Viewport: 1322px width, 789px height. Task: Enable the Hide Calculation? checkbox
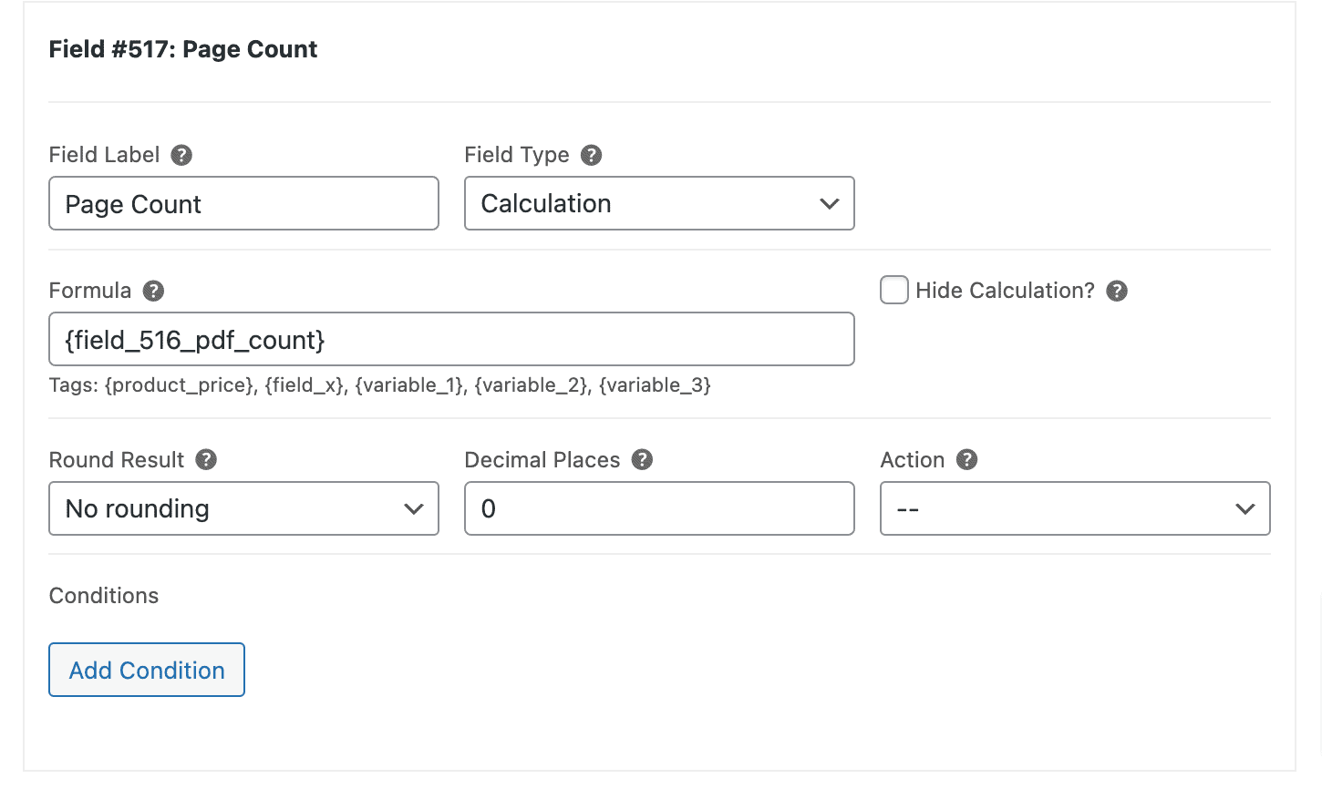894,291
